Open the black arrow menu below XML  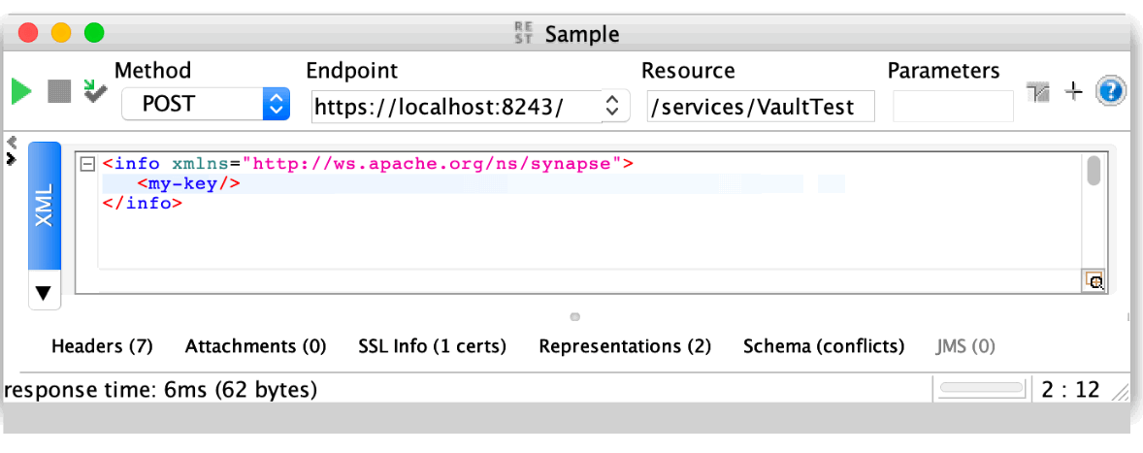[44, 292]
